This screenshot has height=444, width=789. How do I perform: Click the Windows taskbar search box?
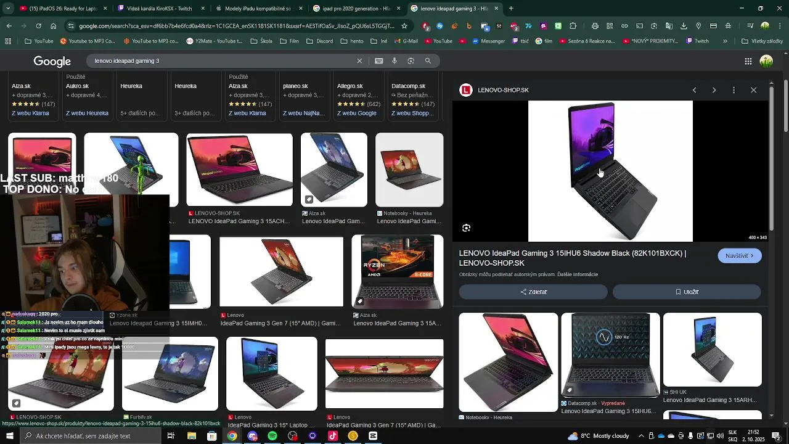[x=91, y=436]
